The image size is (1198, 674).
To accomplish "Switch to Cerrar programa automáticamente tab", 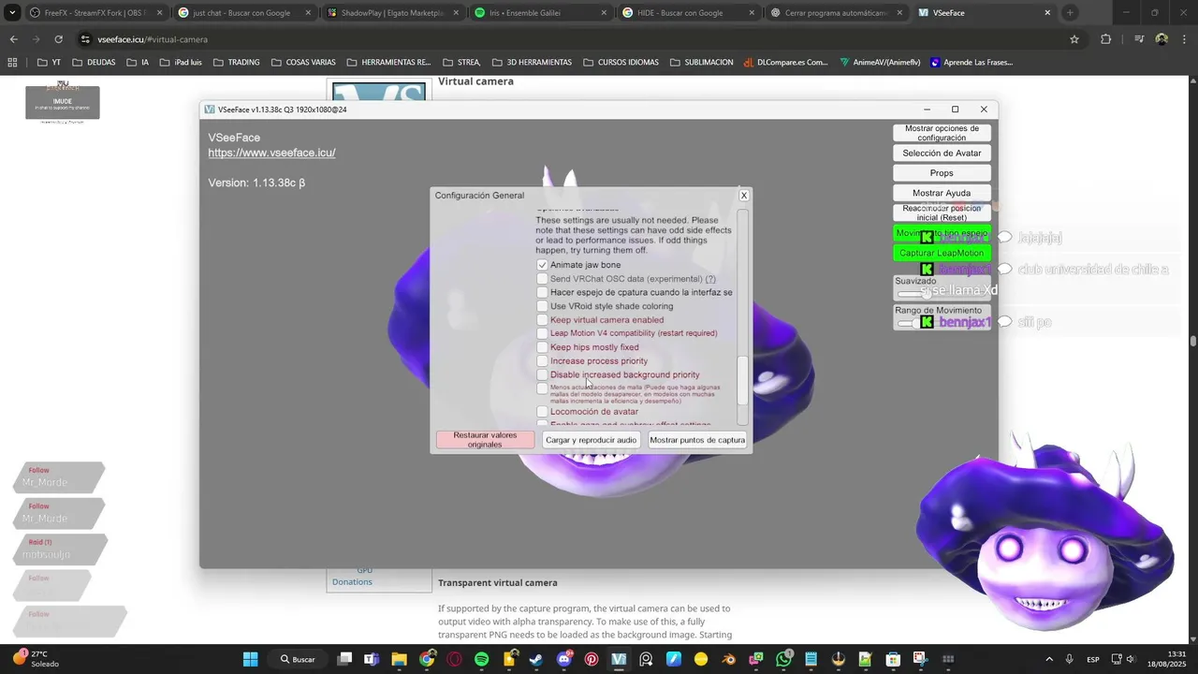I will (x=837, y=13).
